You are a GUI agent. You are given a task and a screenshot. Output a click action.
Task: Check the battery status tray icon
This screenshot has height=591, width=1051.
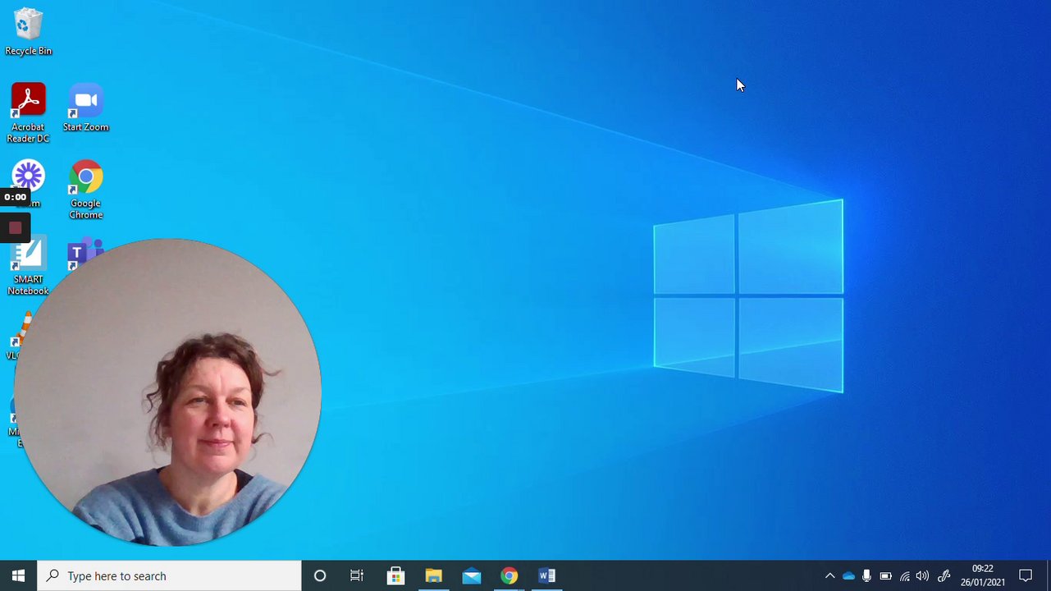(885, 575)
